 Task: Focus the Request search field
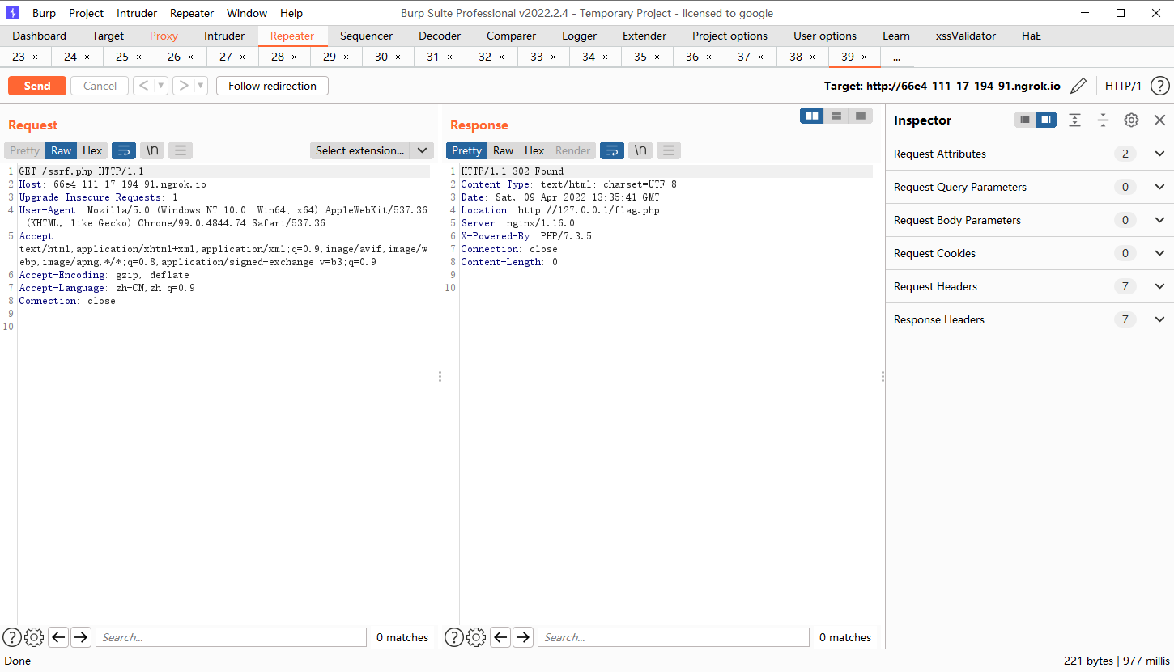tap(231, 637)
